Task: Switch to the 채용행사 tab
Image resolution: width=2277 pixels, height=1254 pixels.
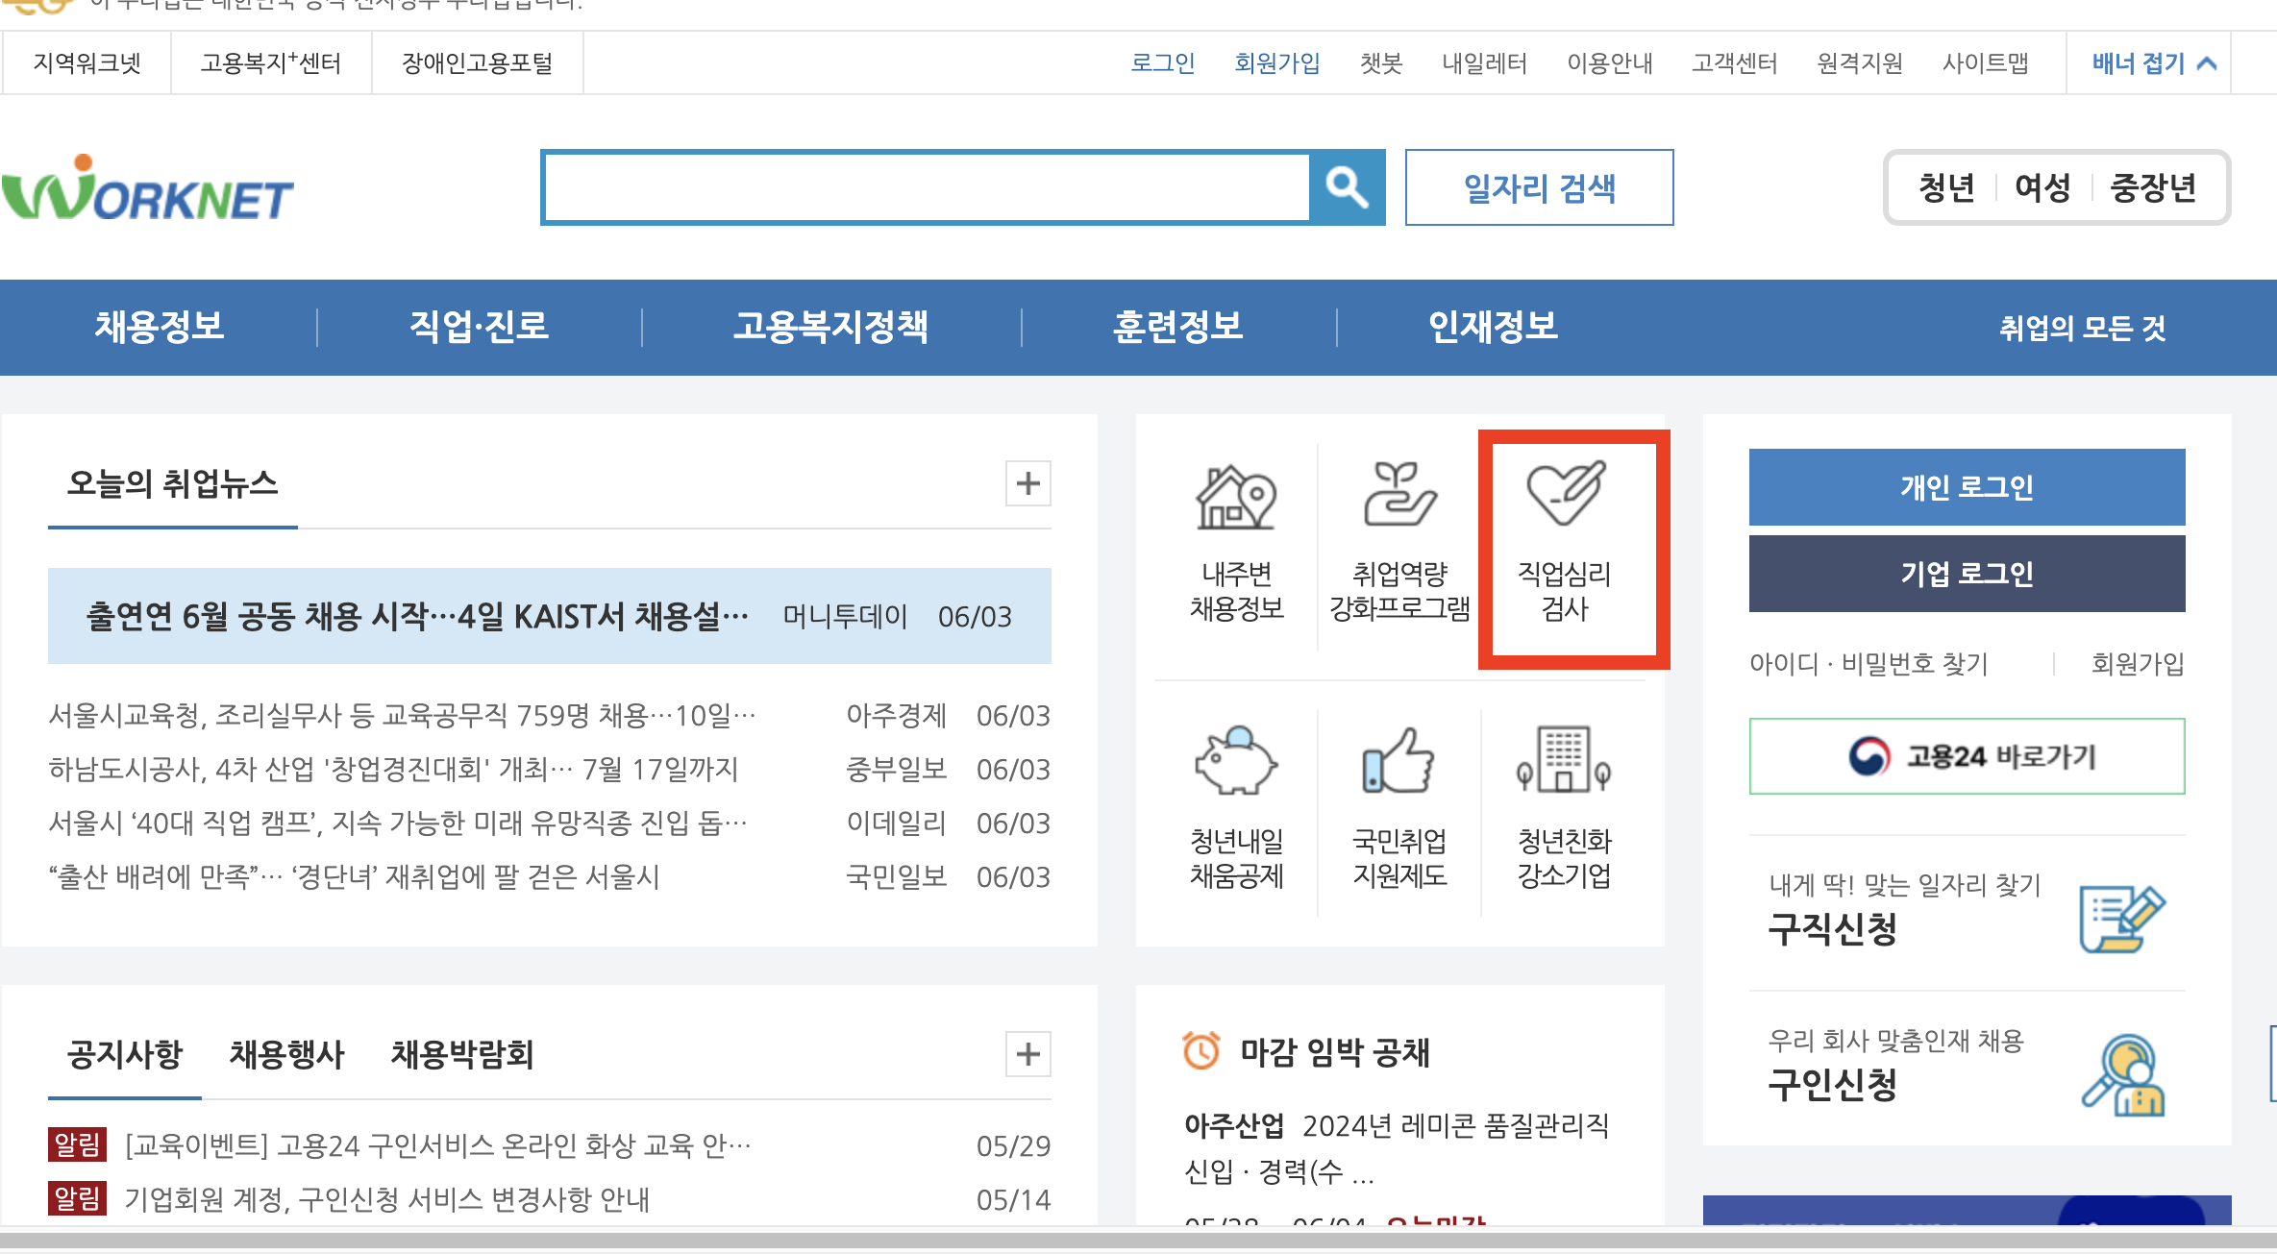Action: click(x=286, y=1054)
